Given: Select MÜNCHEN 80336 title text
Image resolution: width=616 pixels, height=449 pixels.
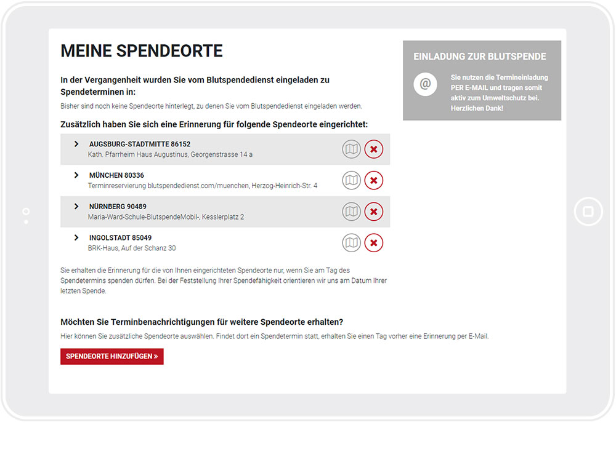Looking at the screenshot, I should [x=116, y=175].
